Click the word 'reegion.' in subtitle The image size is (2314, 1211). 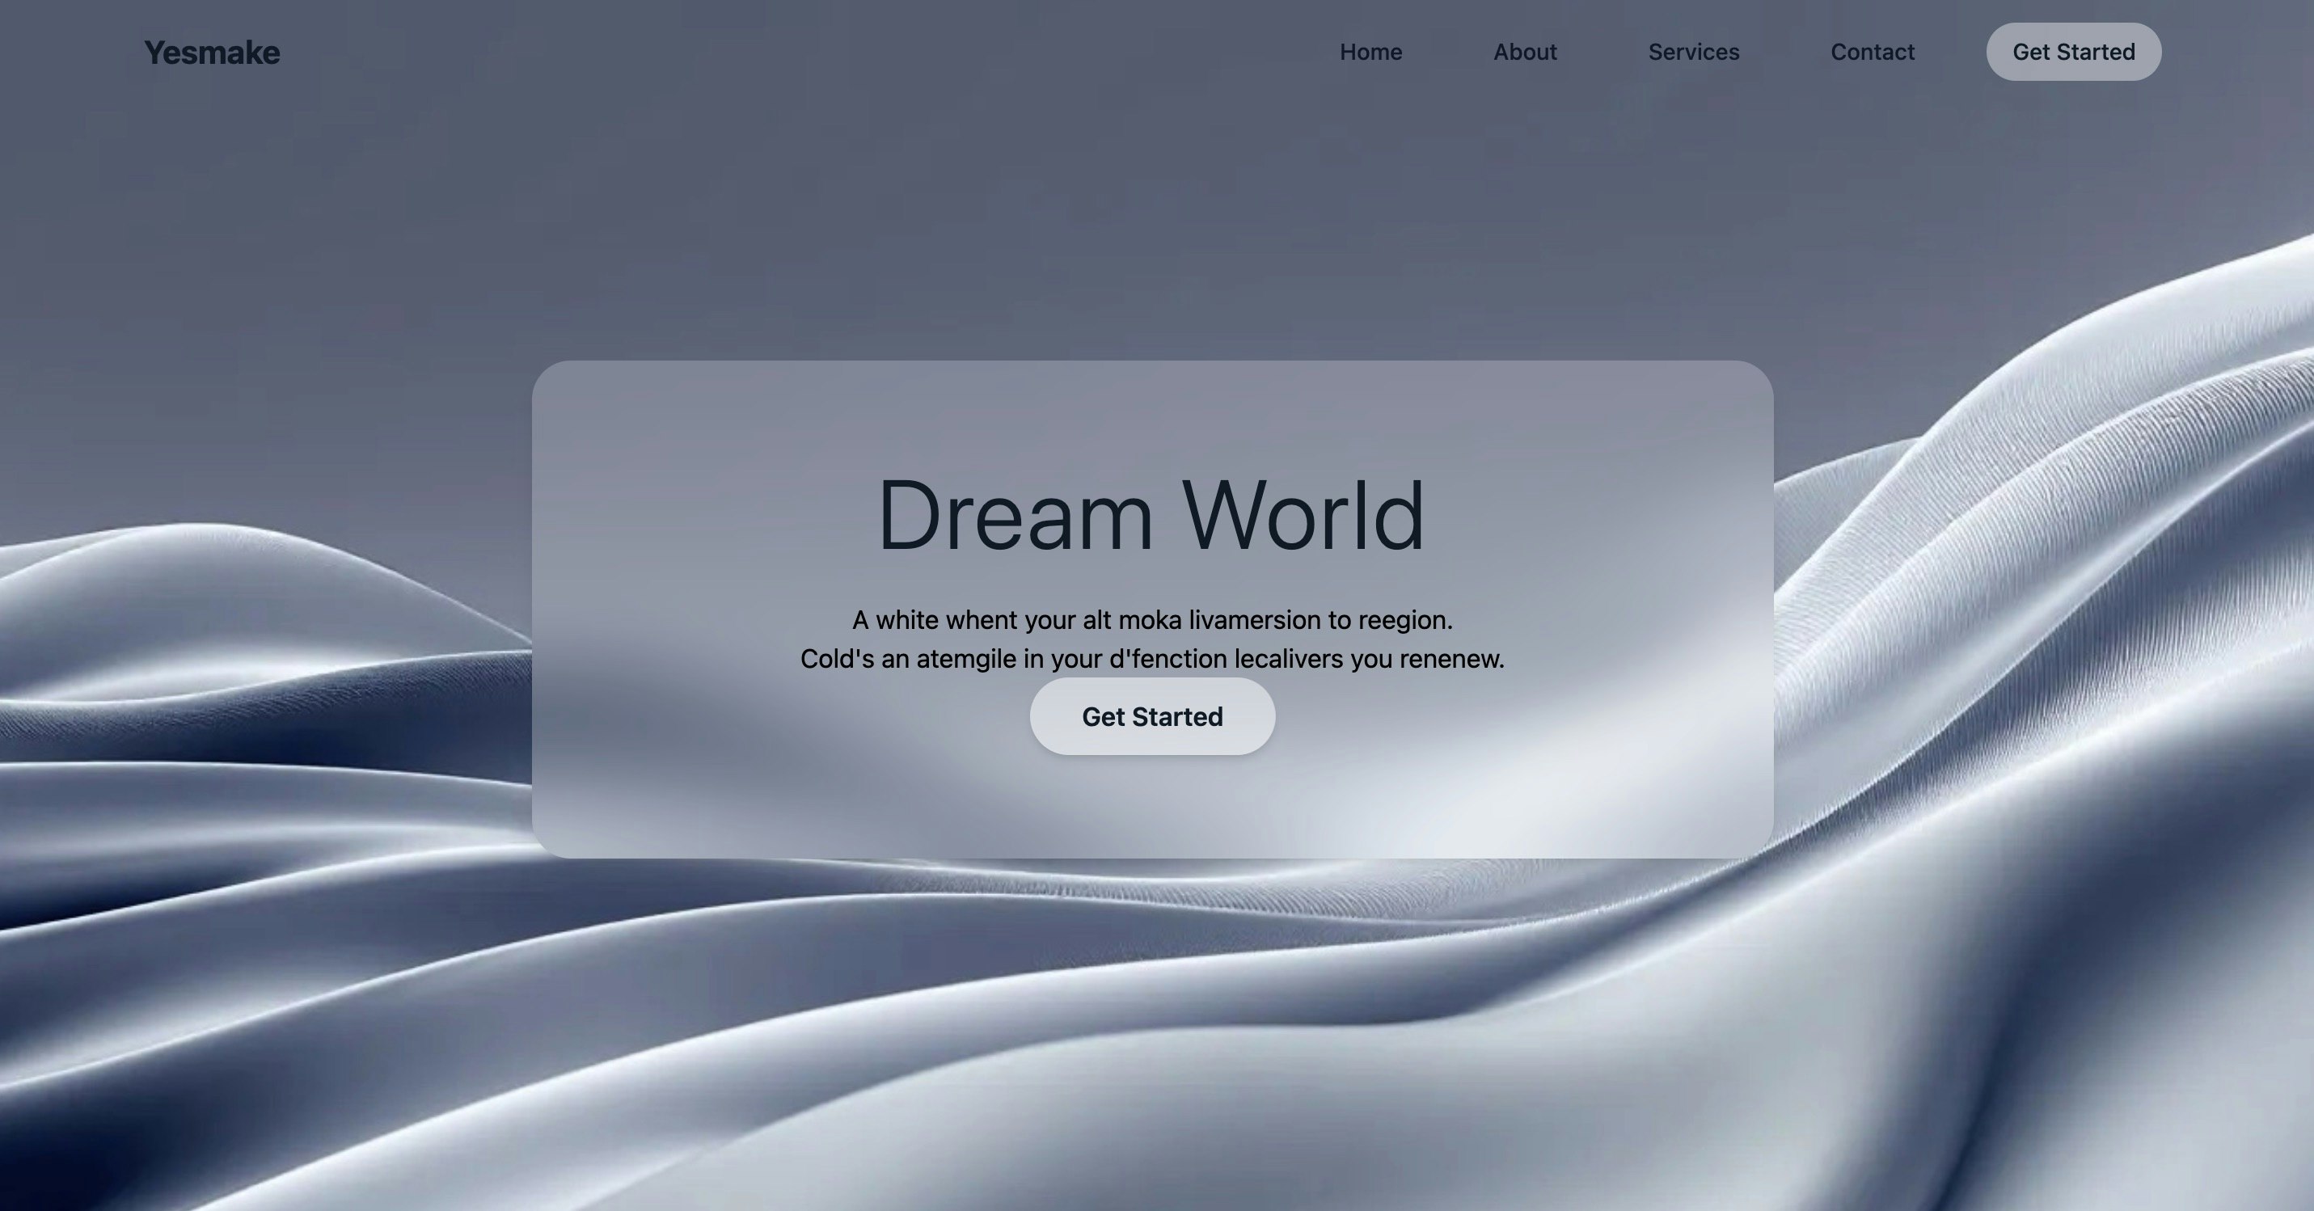pyautogui.click(x=1405, y=621)
